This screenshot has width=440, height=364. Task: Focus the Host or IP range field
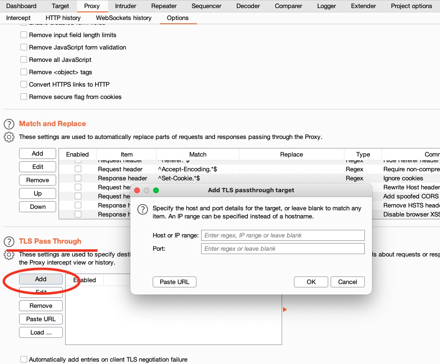283,235
